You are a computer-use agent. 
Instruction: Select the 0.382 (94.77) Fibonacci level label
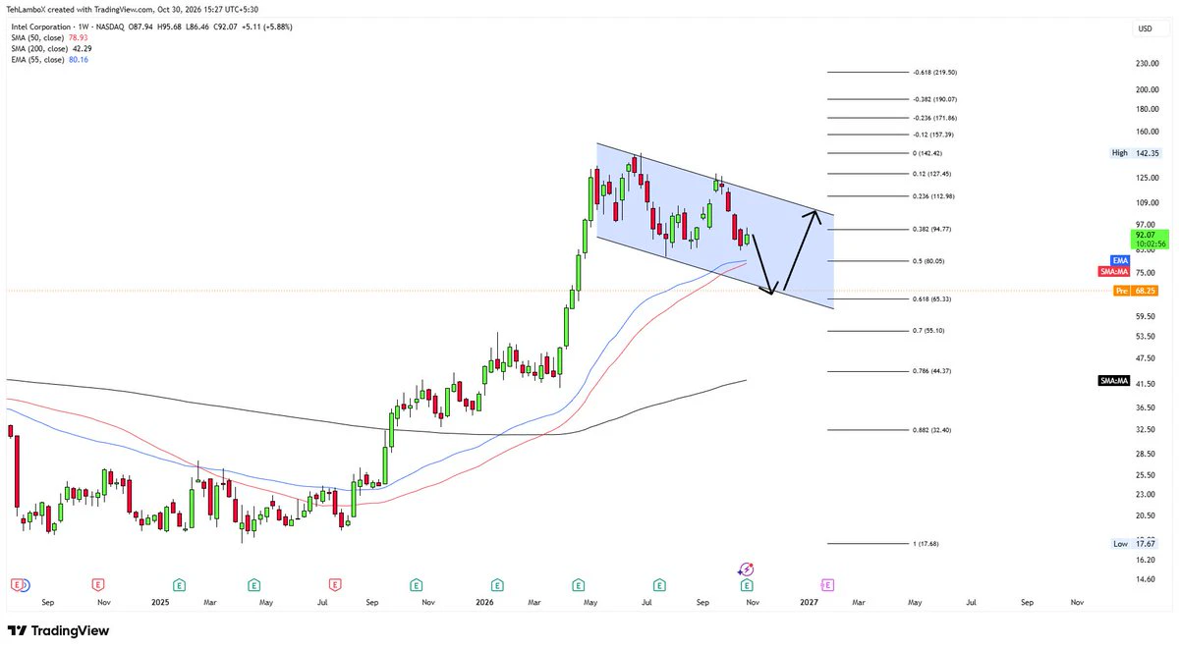tap(933, 230)
